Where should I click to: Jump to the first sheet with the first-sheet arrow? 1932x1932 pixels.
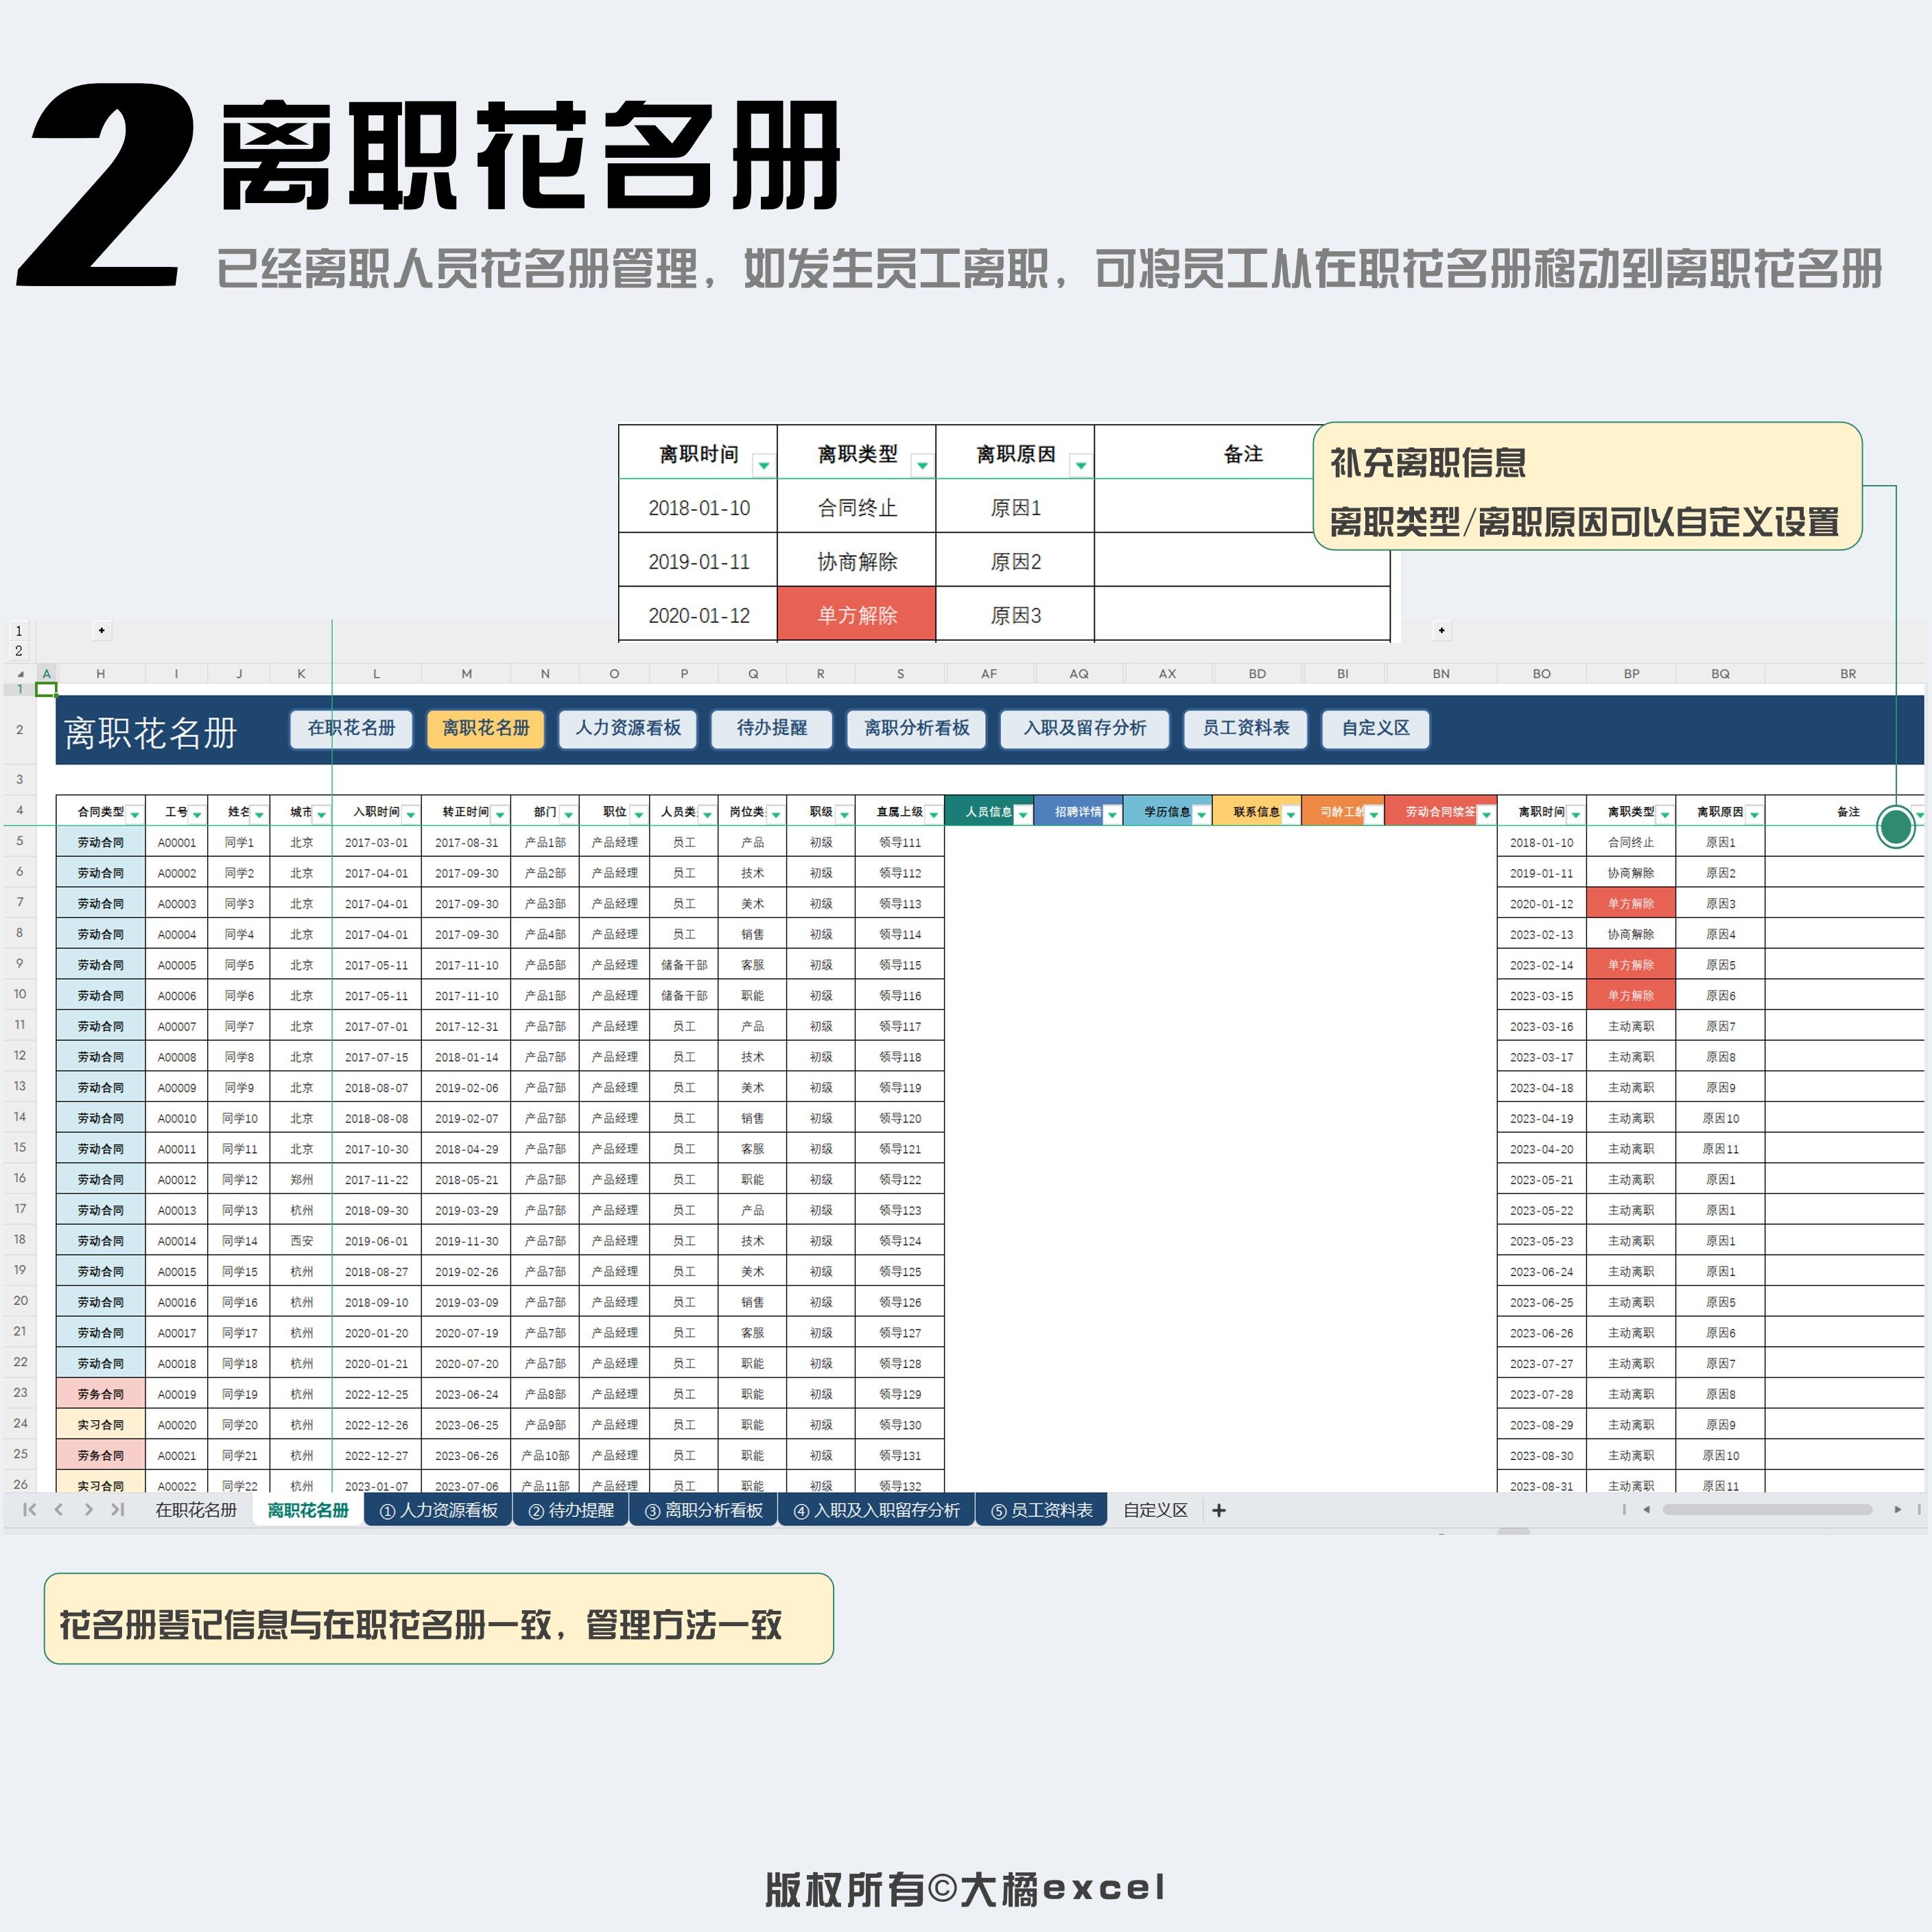coord(29,1510)
